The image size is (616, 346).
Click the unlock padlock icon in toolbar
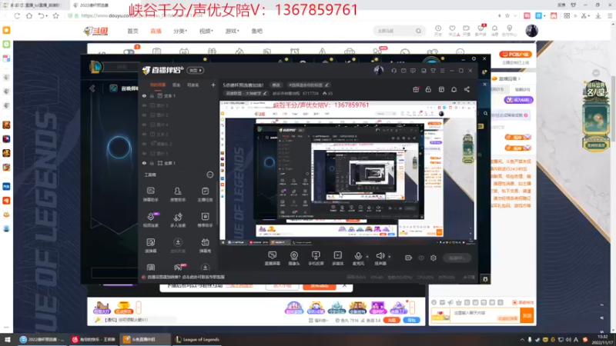[x=428, y=89]
